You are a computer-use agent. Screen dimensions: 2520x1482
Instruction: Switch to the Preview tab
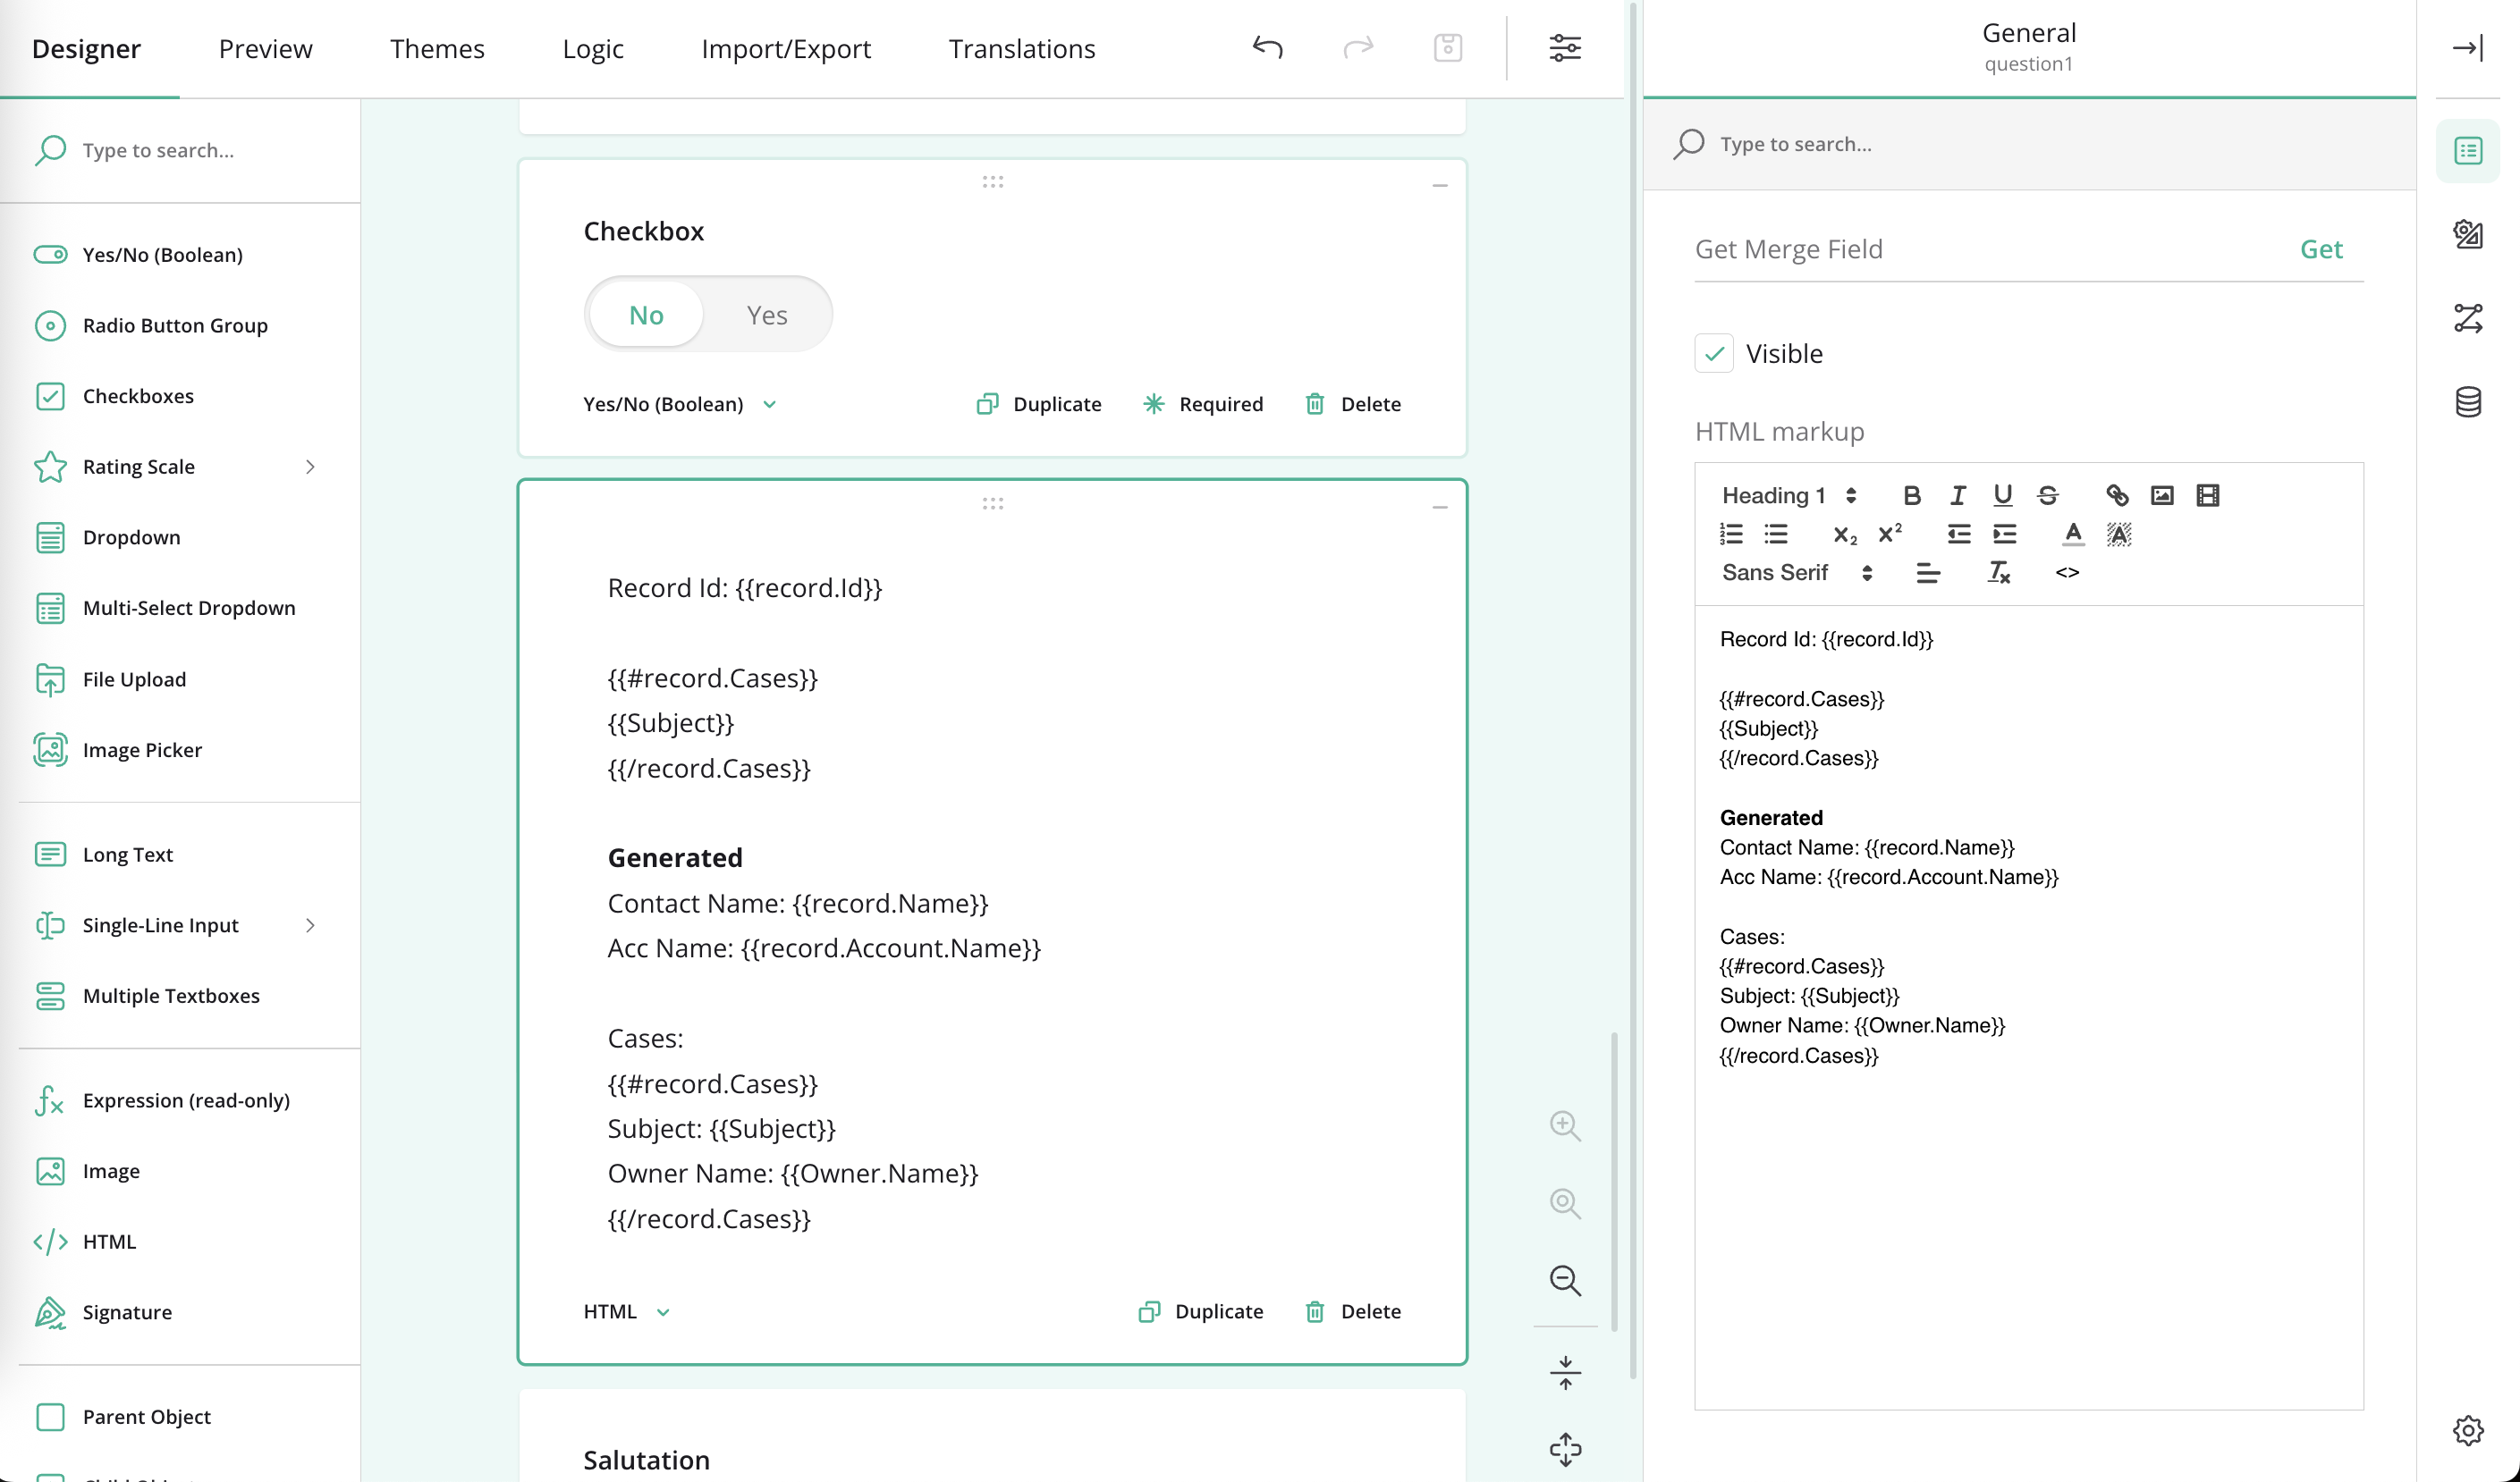pyautogui.click(x=265, y=48)
